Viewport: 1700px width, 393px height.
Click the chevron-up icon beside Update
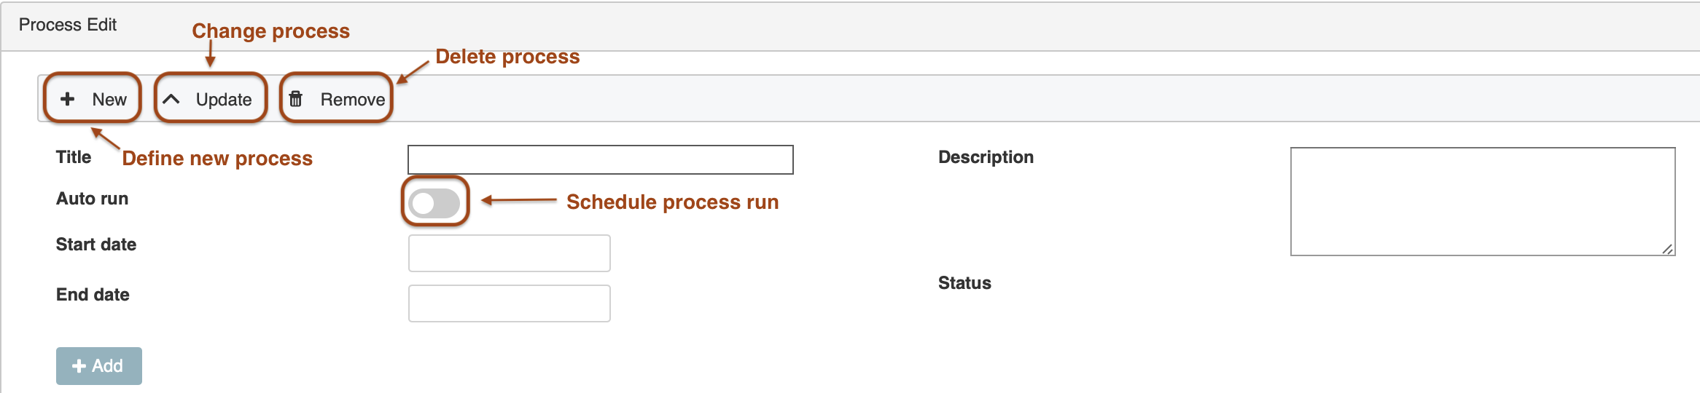tap(171, 99)
